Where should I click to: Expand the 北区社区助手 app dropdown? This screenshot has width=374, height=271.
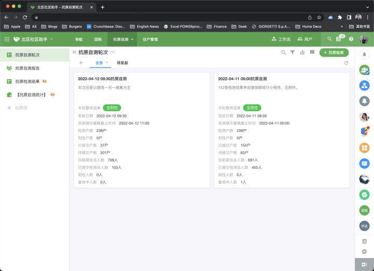tap(51, 39)
